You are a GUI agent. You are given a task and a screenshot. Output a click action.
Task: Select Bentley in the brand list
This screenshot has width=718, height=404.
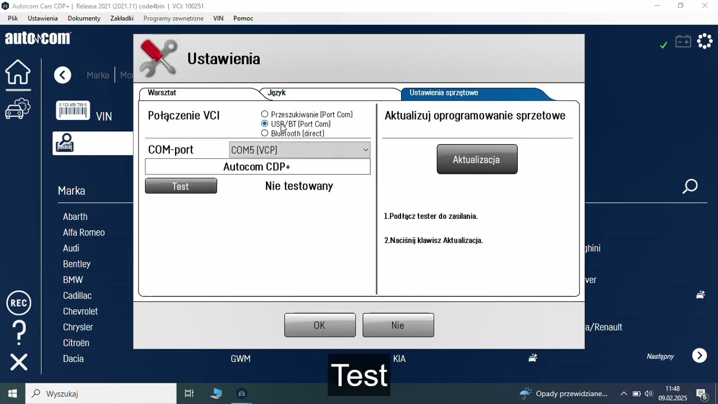pyautogui.click(x=76, y=264)
